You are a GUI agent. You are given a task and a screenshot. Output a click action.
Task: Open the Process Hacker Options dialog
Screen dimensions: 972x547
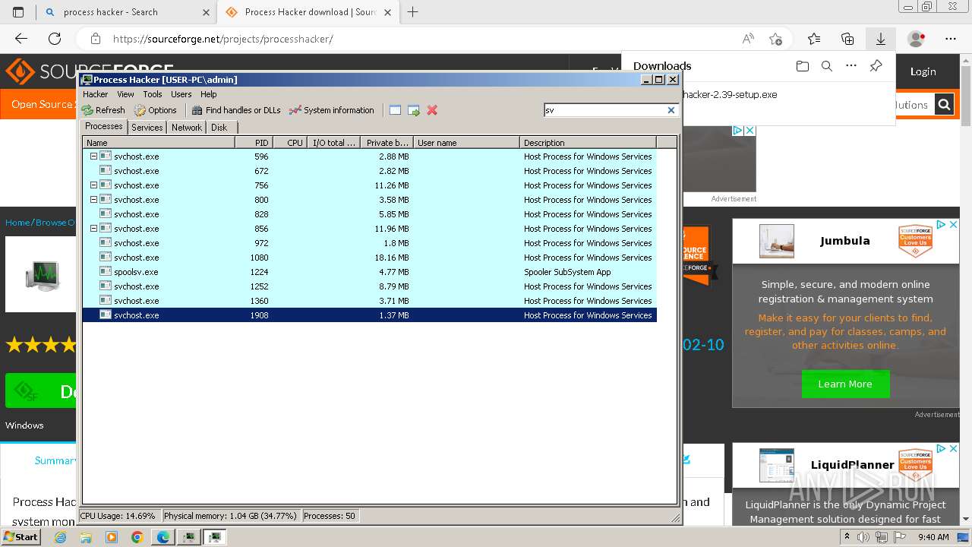(x=155, y=110)
